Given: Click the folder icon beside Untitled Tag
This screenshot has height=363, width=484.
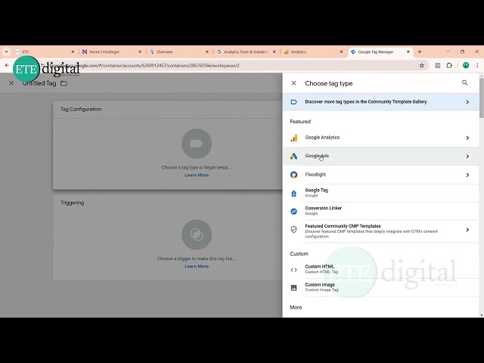Looking at the screenshot, I should (x=64, y=83).
